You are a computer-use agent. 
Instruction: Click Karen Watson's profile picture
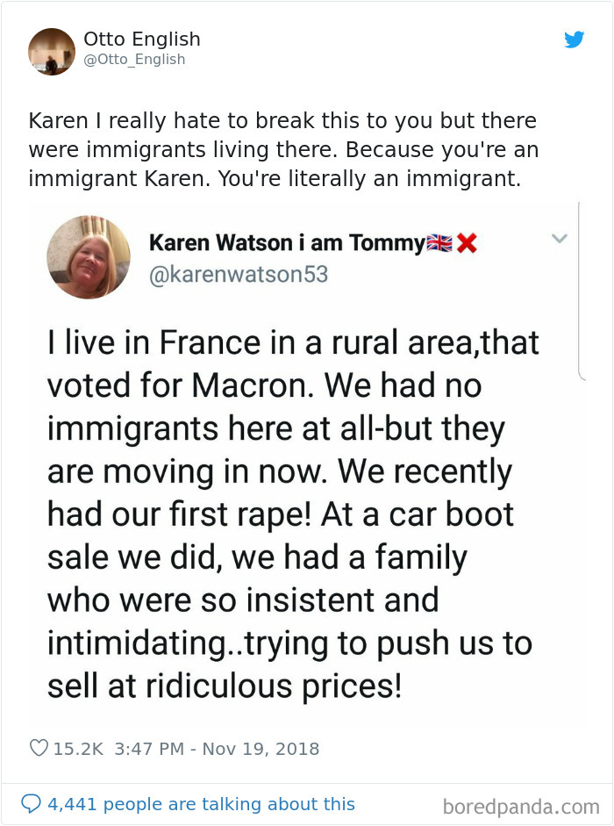[x=88, y=256]
